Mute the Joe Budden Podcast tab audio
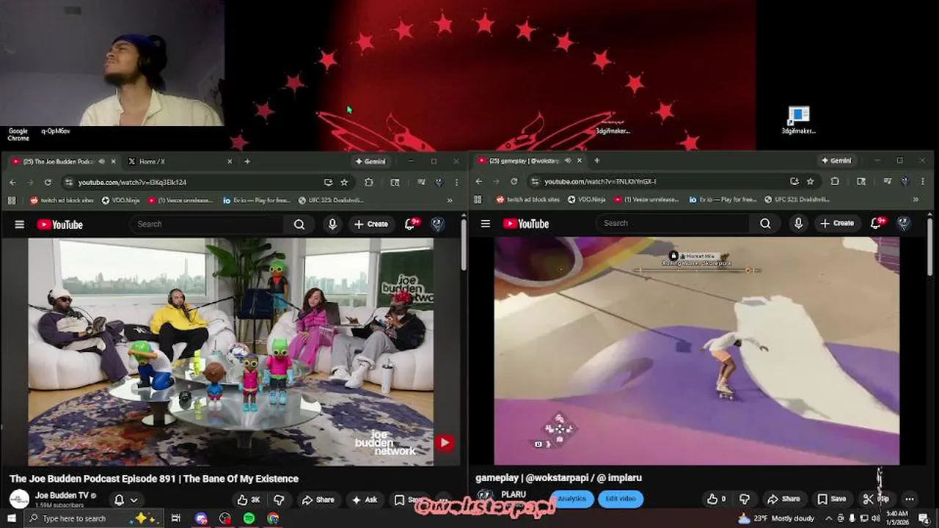 tap(101, 161)
